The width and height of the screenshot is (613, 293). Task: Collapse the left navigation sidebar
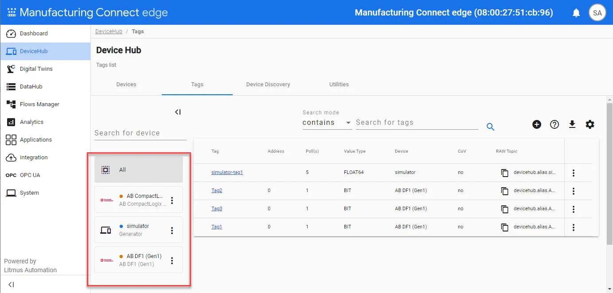click(x=11, y=285)
